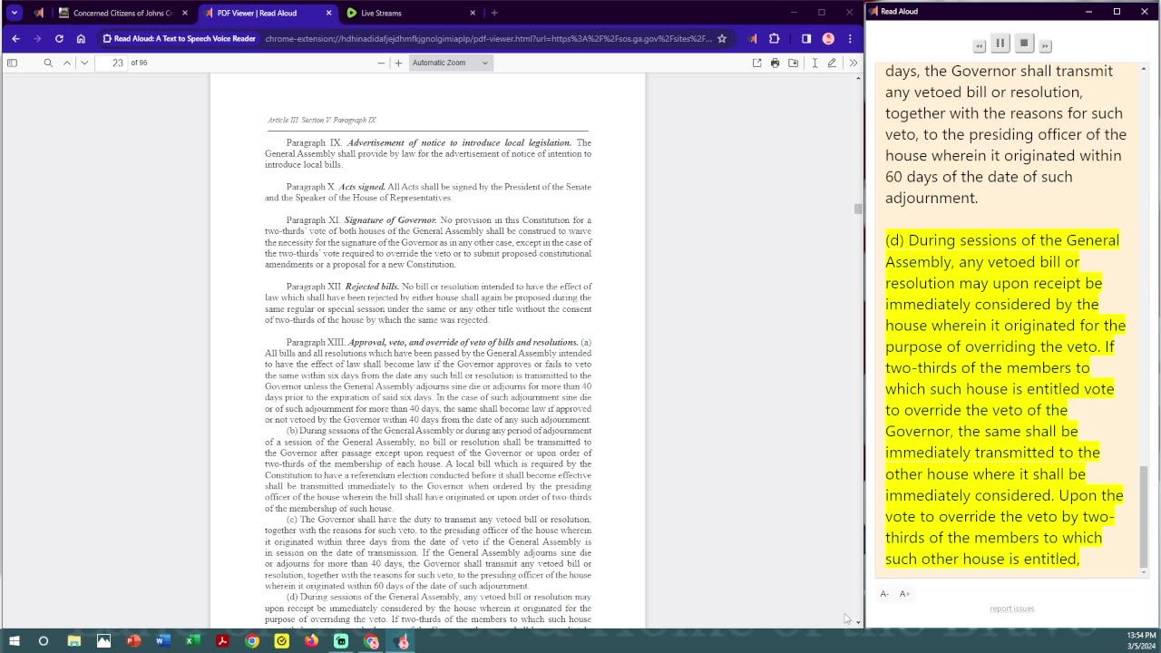Select the draw pencil tool
The image size is (1161, 653).
[x=832, y=63]
